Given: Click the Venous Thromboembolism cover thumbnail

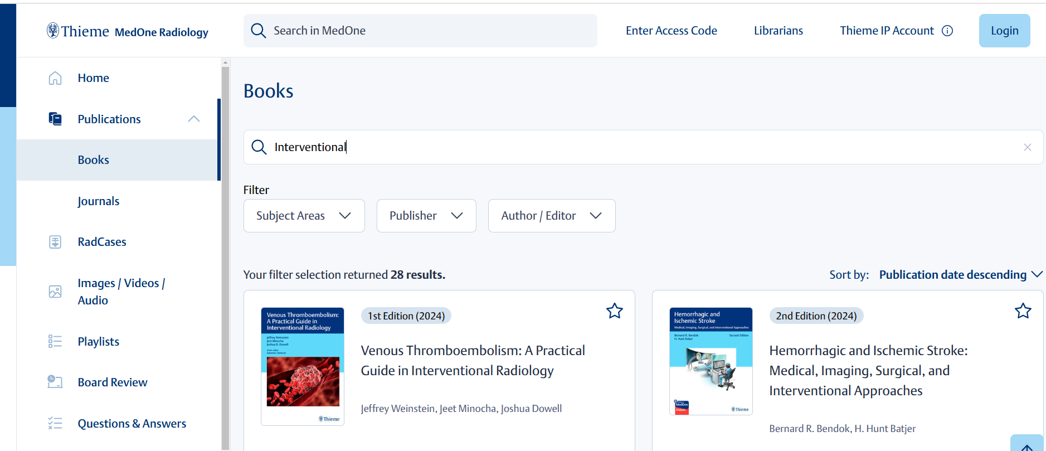Looking at the screenshot, I should pos(303,366).
